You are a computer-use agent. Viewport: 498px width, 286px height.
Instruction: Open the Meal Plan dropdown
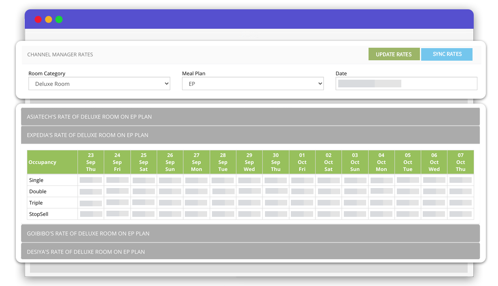click(x=253, y=84)
